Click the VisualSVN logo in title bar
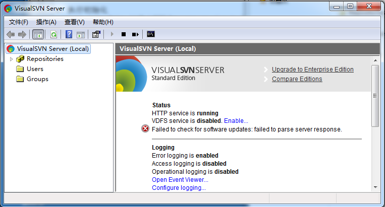The image size is (385, 207). pos(8,9)
